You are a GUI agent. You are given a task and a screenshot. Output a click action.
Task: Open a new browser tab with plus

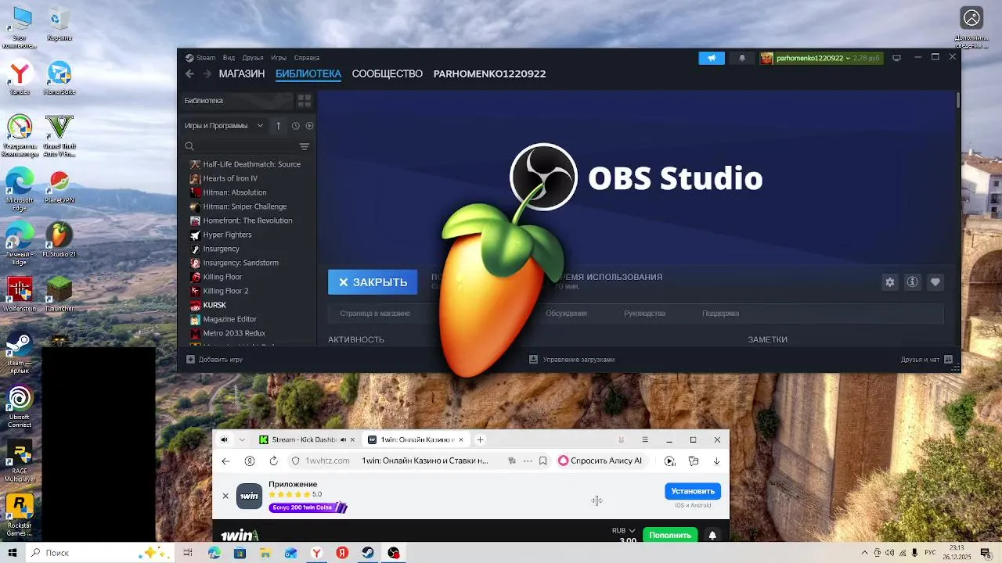click(x=481, y=439)
